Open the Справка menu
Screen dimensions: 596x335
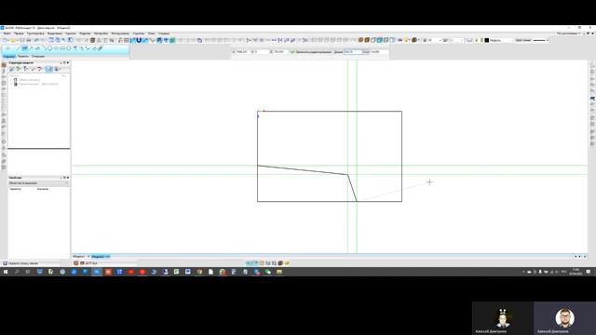coord(164,33)
